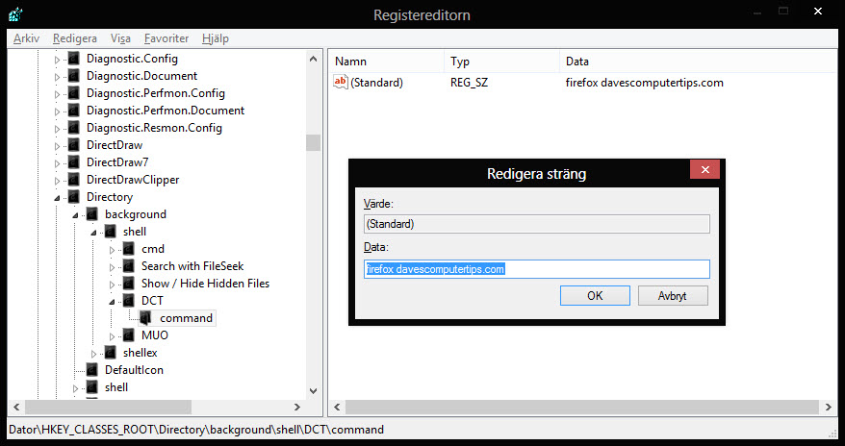
Task: Click the background key folder icon
Action: click(x=92, y=214)
